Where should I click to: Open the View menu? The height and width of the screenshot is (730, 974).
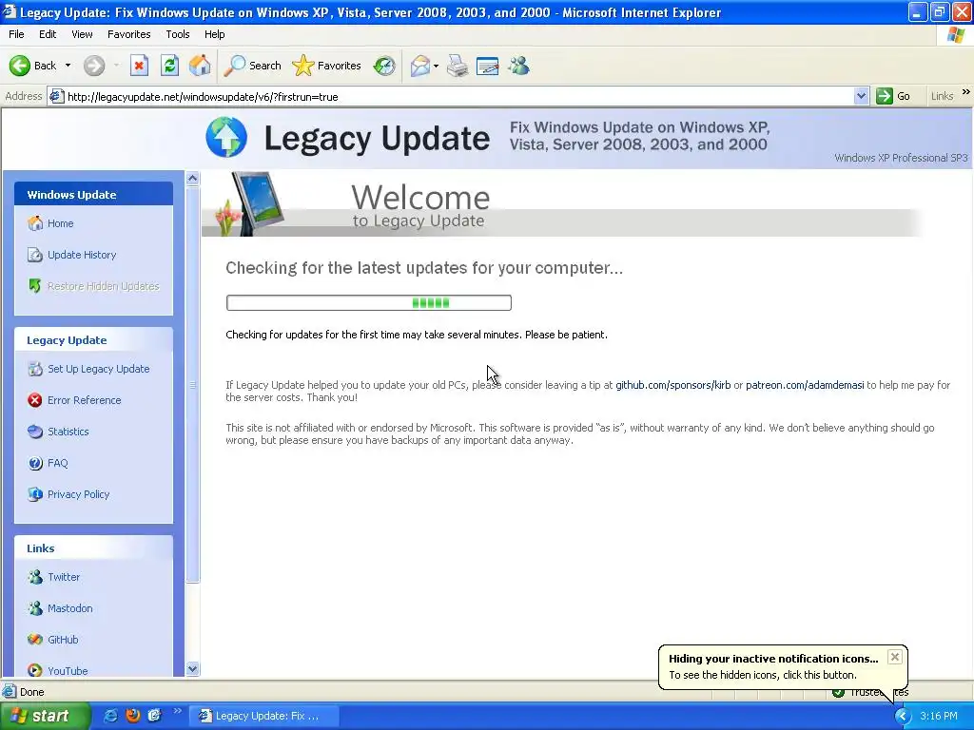(x=82, y=34)
